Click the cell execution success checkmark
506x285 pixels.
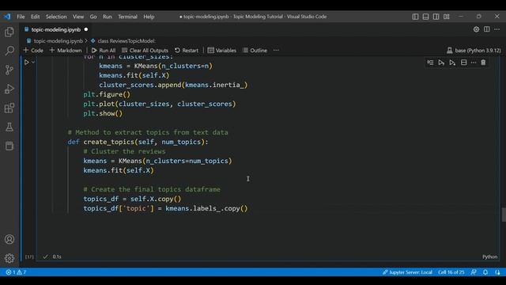(46, 256)
